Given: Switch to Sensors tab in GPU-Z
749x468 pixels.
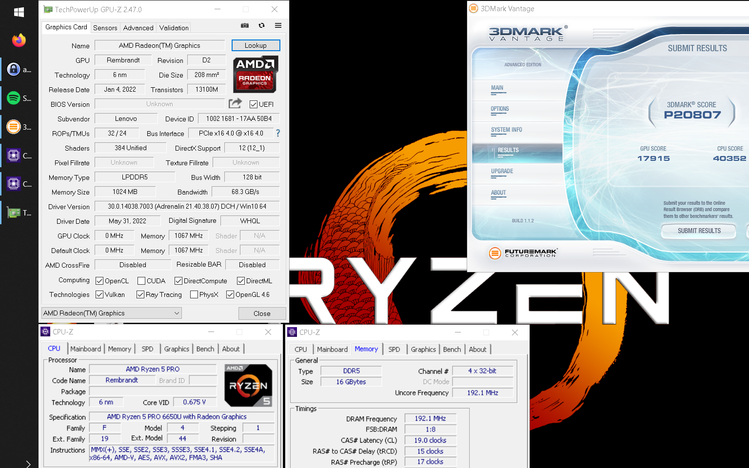Looking at the screenshot, I should (x=105, y=28).
